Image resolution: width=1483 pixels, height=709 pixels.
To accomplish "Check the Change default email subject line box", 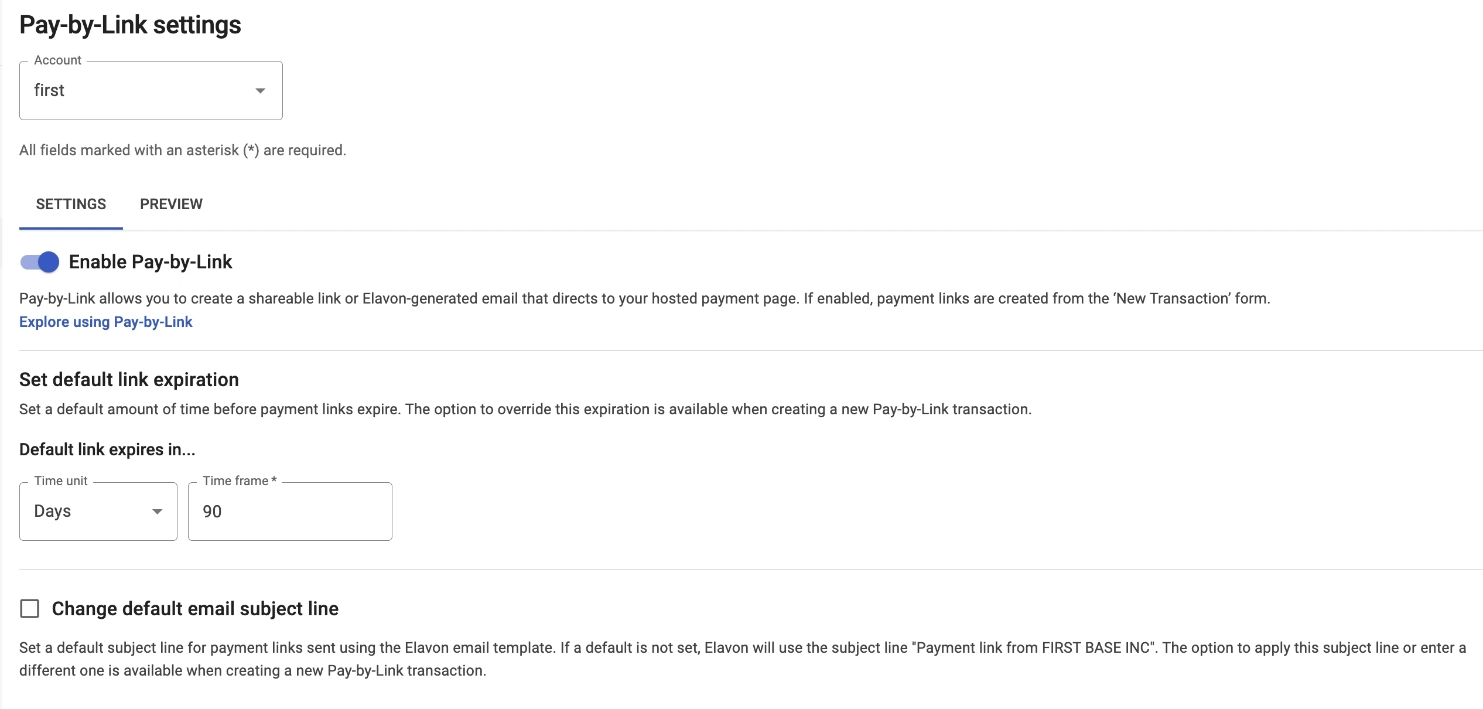I will [30, 609].
